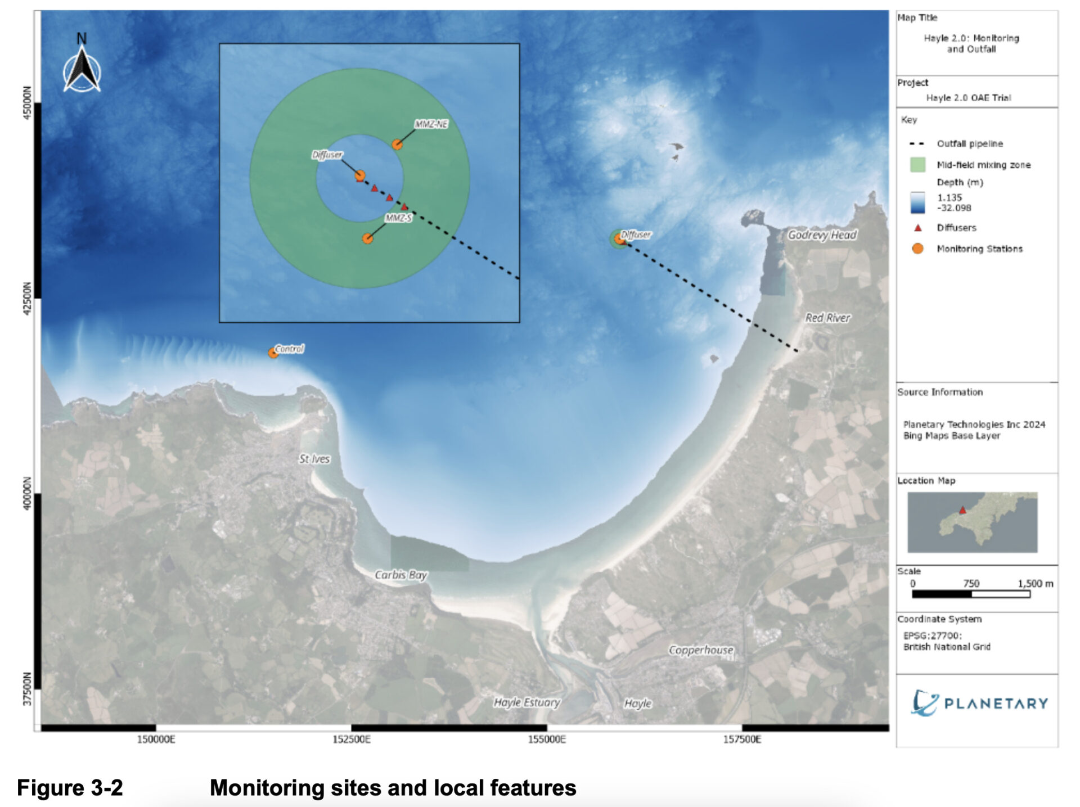Click the 'Monitoring sites and local features' caption

(x=393, y=787)
